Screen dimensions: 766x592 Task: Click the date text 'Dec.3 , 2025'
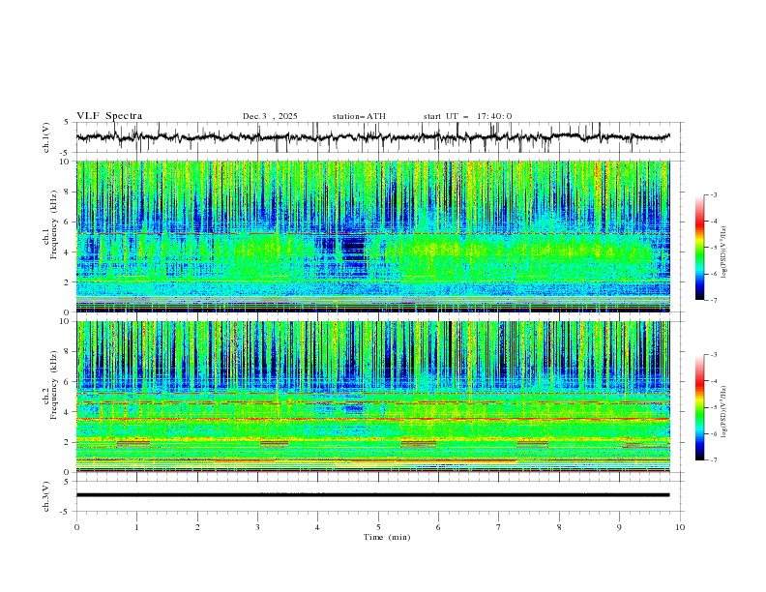click(270, 116)
